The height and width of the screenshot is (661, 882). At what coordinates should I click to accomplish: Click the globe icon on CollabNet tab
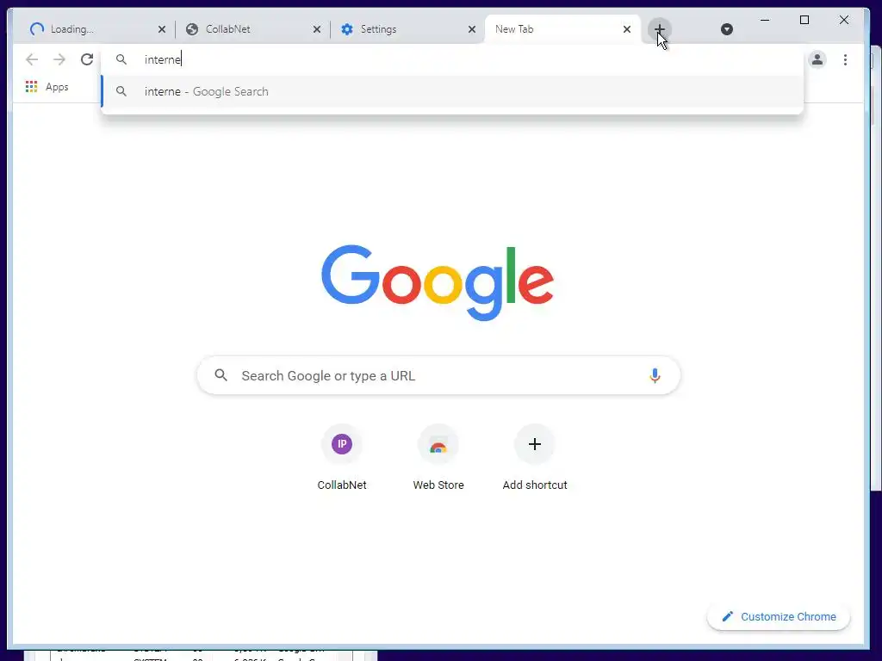coord(192,29)
